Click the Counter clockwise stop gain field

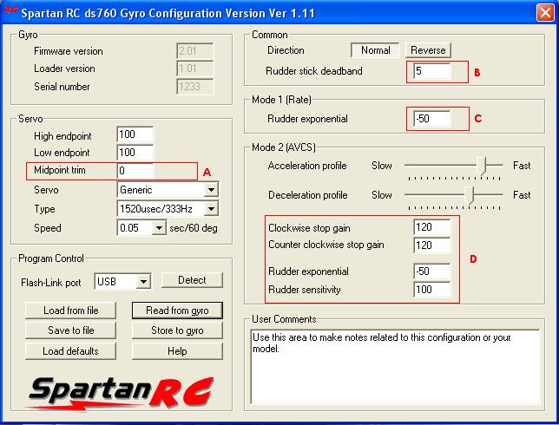pyautogui.click(x=431, y=245)
